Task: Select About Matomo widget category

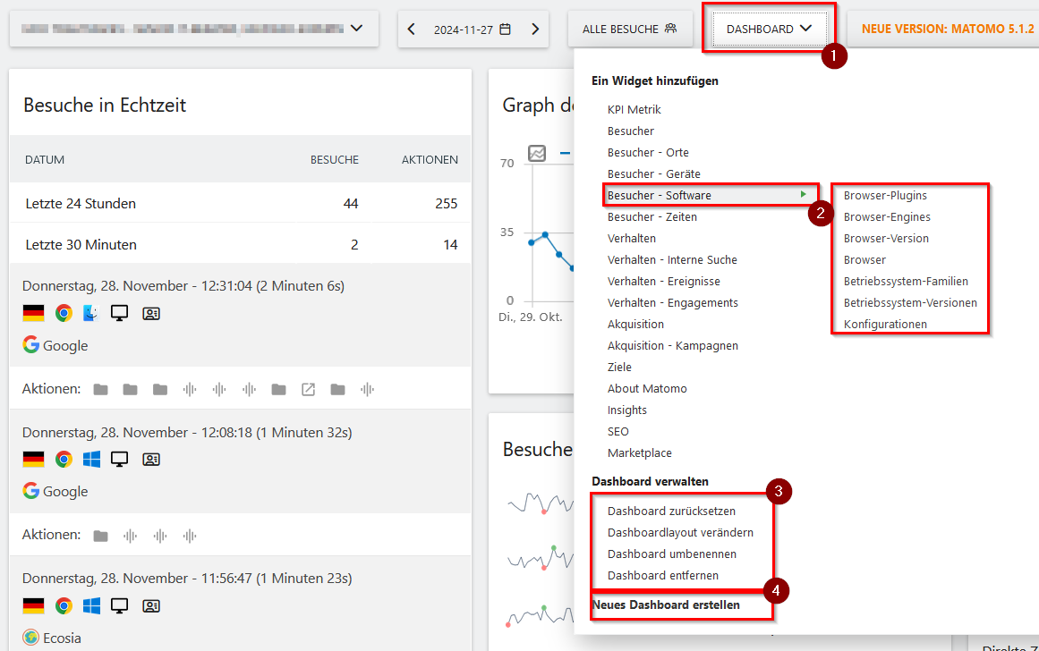Action: click(x=647, y=389)
